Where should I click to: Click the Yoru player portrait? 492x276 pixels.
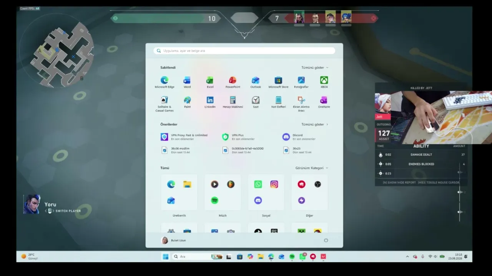click(x=32, y=204)
